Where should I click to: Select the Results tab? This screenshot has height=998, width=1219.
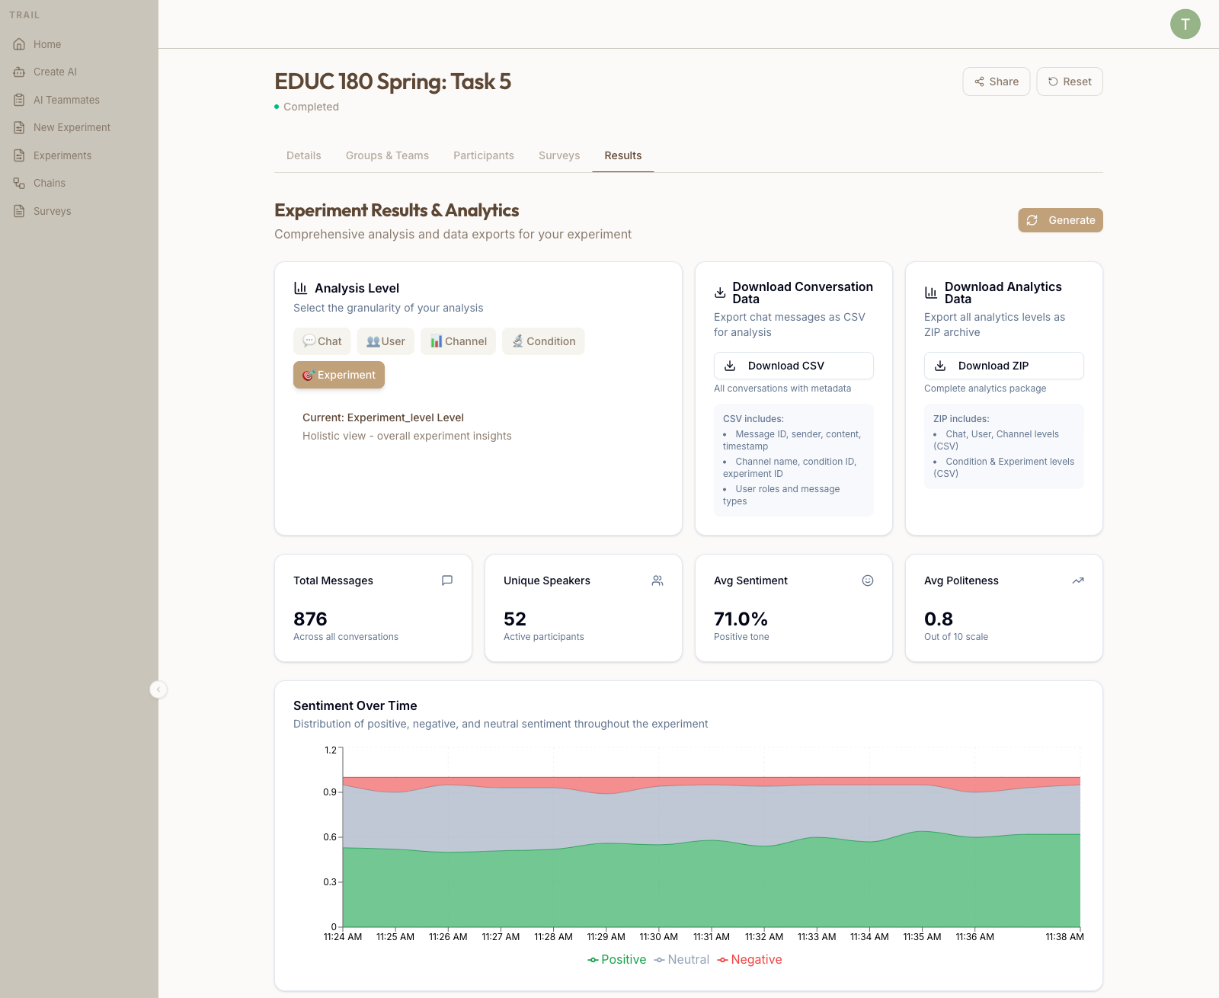point(623,155)
